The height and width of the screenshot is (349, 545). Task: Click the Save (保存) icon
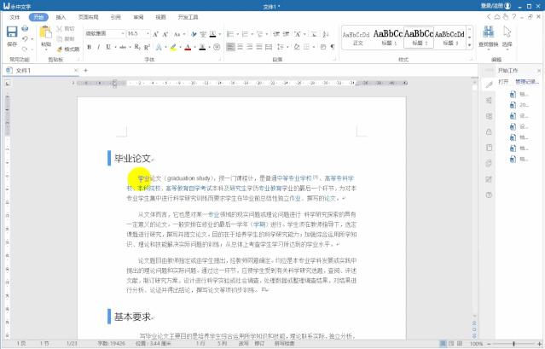click(x=12, y=32)
